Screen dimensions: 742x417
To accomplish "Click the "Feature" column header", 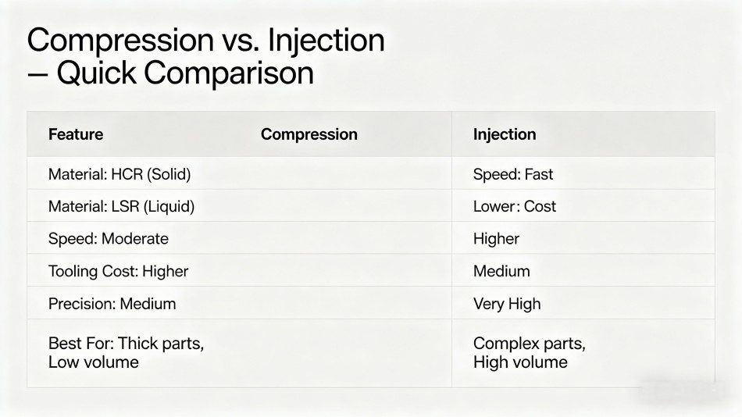I will (x=76, y=134).
